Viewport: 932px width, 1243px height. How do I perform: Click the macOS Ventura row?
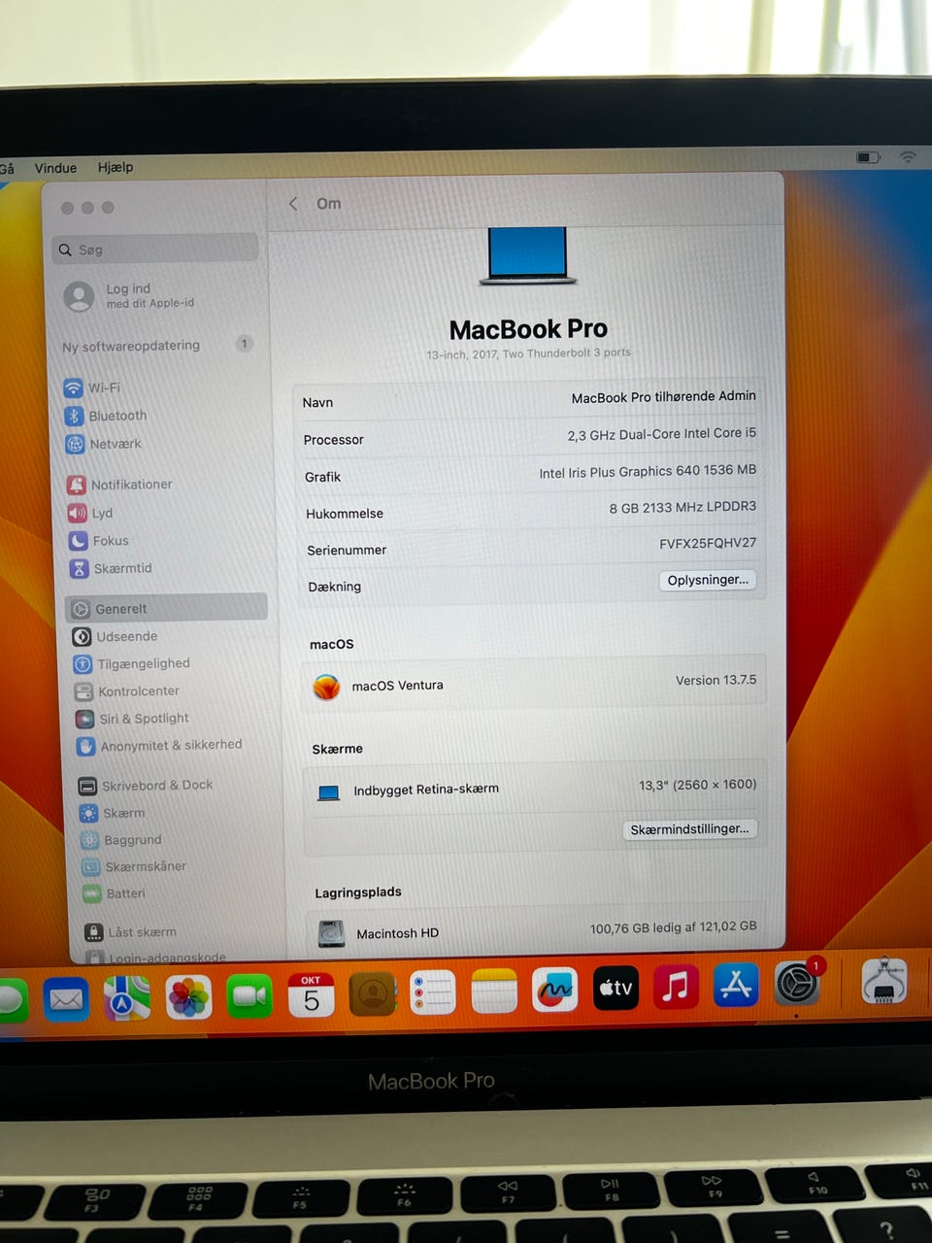534,684
